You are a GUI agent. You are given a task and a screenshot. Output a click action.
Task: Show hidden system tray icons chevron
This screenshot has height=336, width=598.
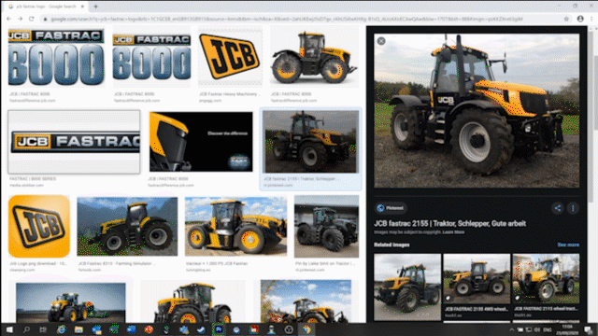pyautogui.click(x=511, y=329)
